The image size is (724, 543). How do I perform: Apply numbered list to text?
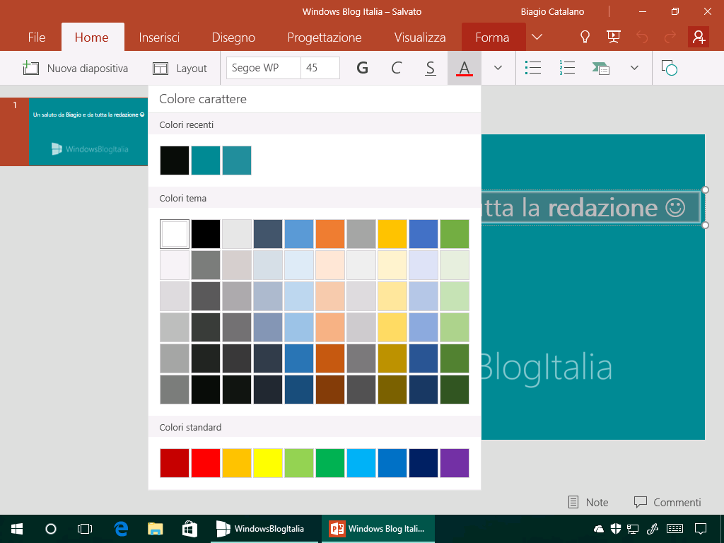567,68
